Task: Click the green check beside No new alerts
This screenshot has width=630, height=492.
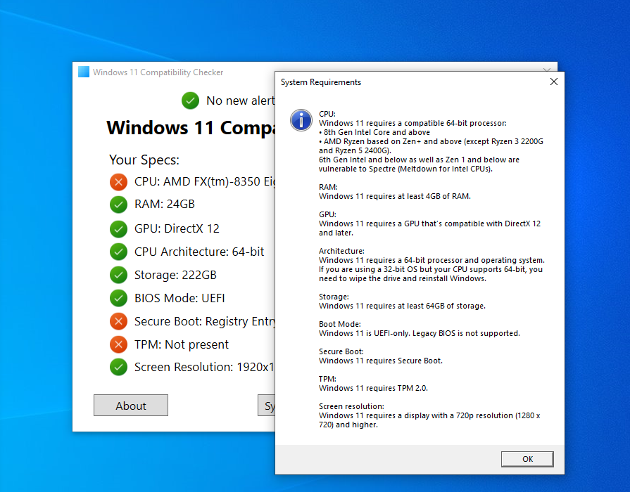Action: click(x=191, y=101)
